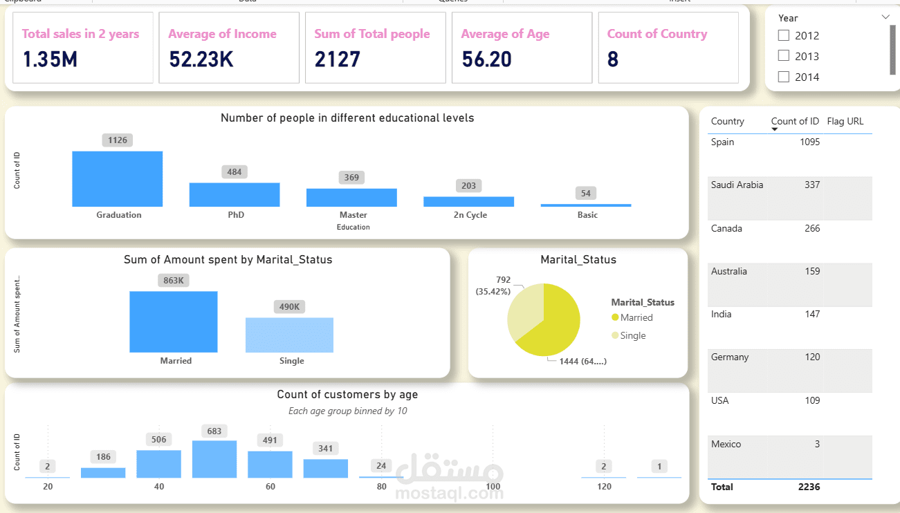Click the Year slicer scrollbar
Image resolution: width=900 pixels, height=513 pixels.
(x=892, y=50)
